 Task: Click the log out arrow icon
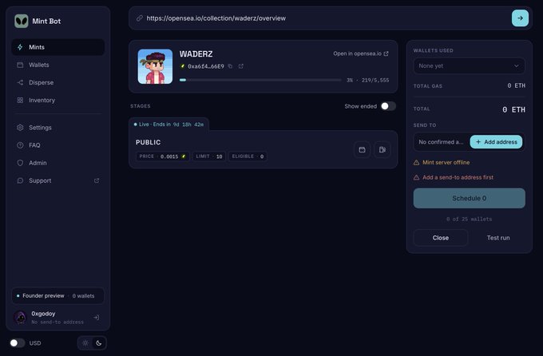(97, 317)
